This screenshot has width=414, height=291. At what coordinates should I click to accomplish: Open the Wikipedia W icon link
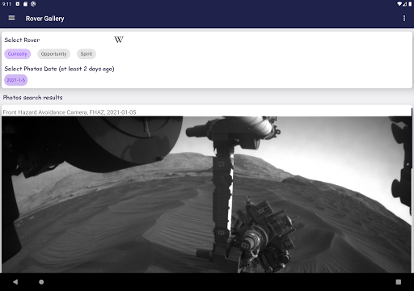tap(119, 40)
